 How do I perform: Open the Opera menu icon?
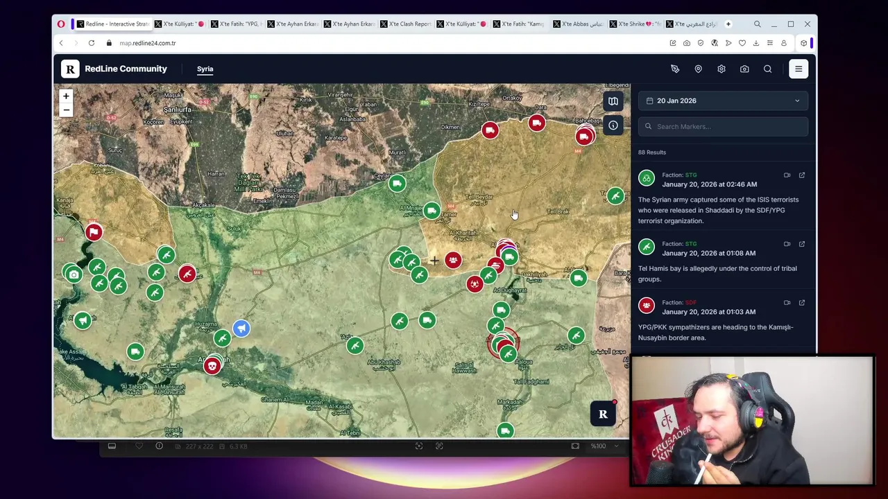(61, 24)
